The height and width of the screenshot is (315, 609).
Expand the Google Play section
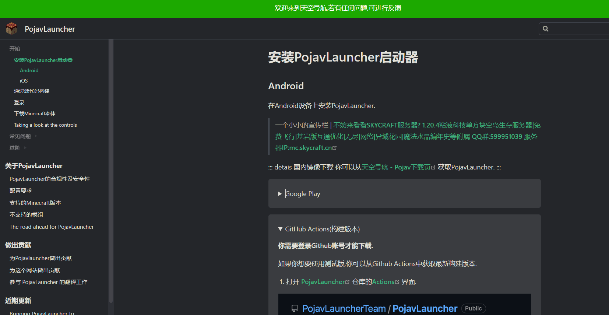302,194
